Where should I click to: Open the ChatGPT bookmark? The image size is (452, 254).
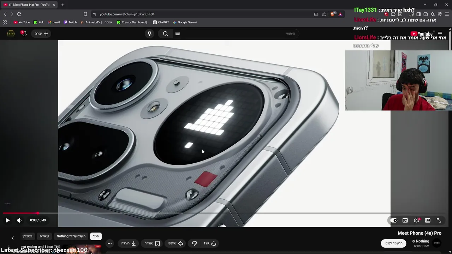(161, 22)
